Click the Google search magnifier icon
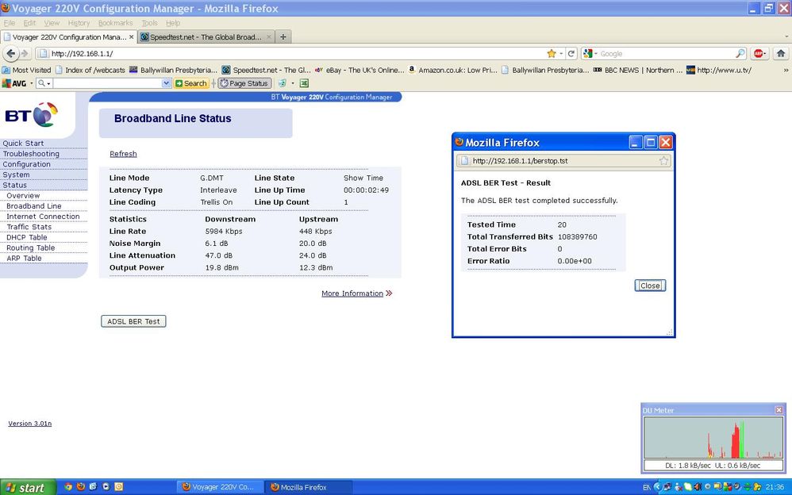Image resolution: width=792 pixels, height=495 pixels. click(740, 53)
